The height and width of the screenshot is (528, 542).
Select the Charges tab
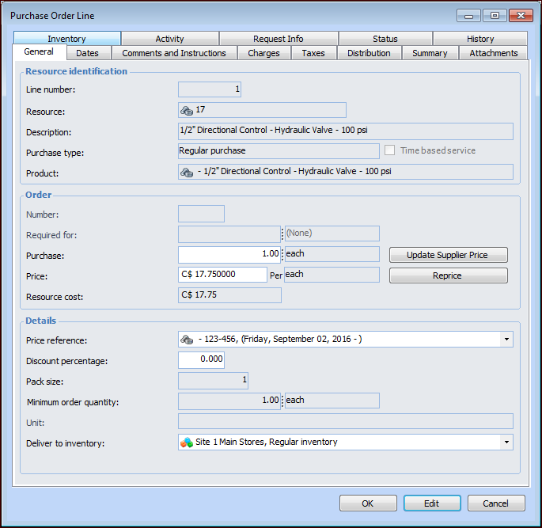click(x=263, y=53)
